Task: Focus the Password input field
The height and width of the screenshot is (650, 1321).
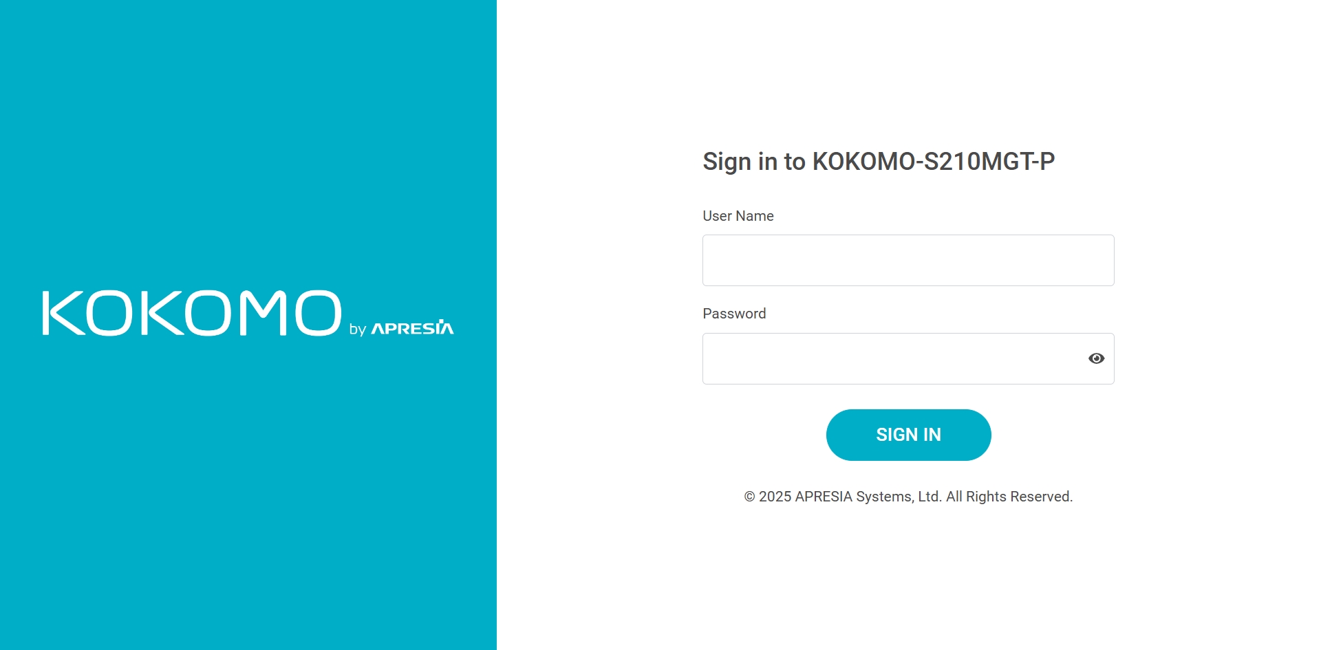Action: pos(891,359)
